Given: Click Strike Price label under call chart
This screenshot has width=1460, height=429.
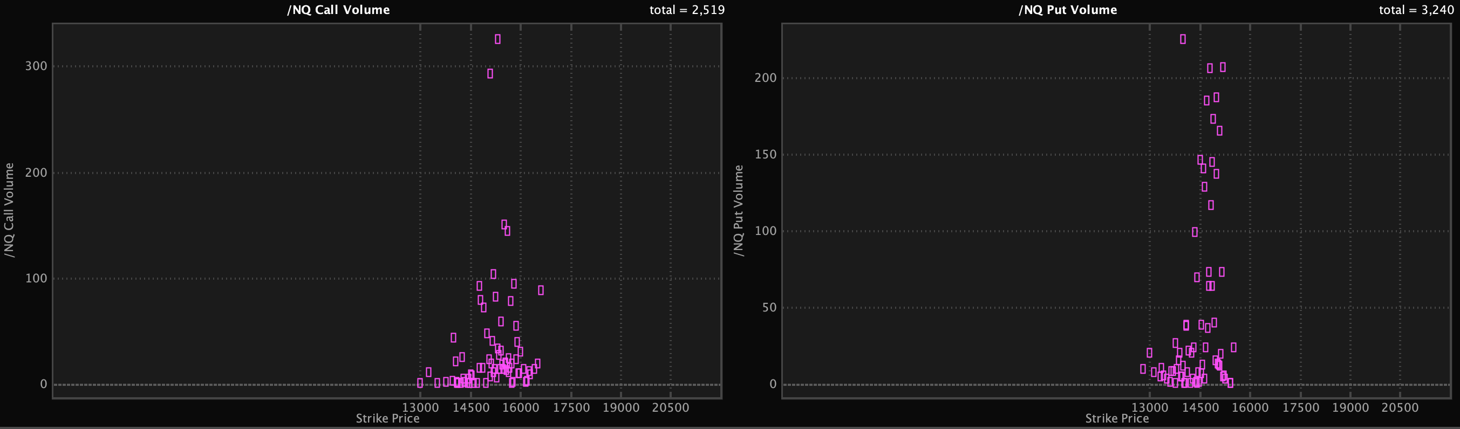Looking at the screenshot, I should [388, 418].
